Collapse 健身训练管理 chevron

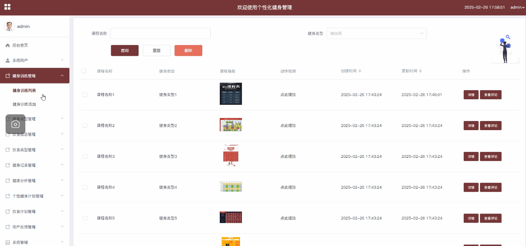tap(62, 76)
